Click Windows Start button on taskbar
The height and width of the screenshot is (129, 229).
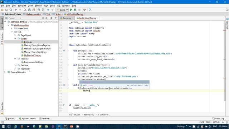pos(3,126)
